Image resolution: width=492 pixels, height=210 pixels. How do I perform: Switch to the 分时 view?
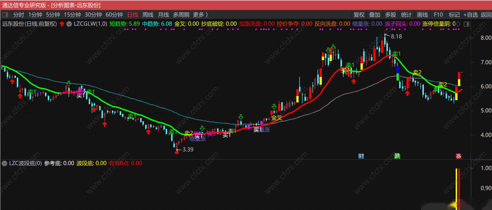(19, 15)
